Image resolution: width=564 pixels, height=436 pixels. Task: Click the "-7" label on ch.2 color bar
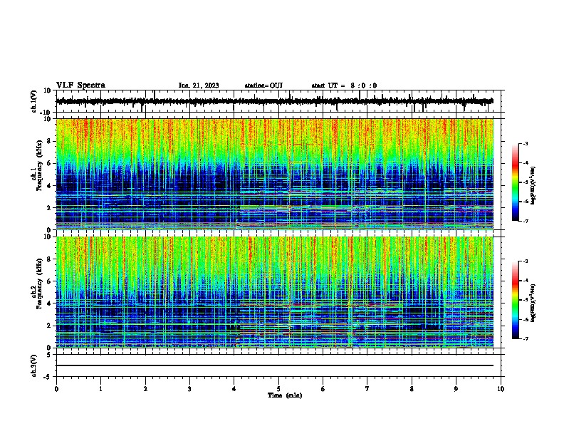pos(526,338)
